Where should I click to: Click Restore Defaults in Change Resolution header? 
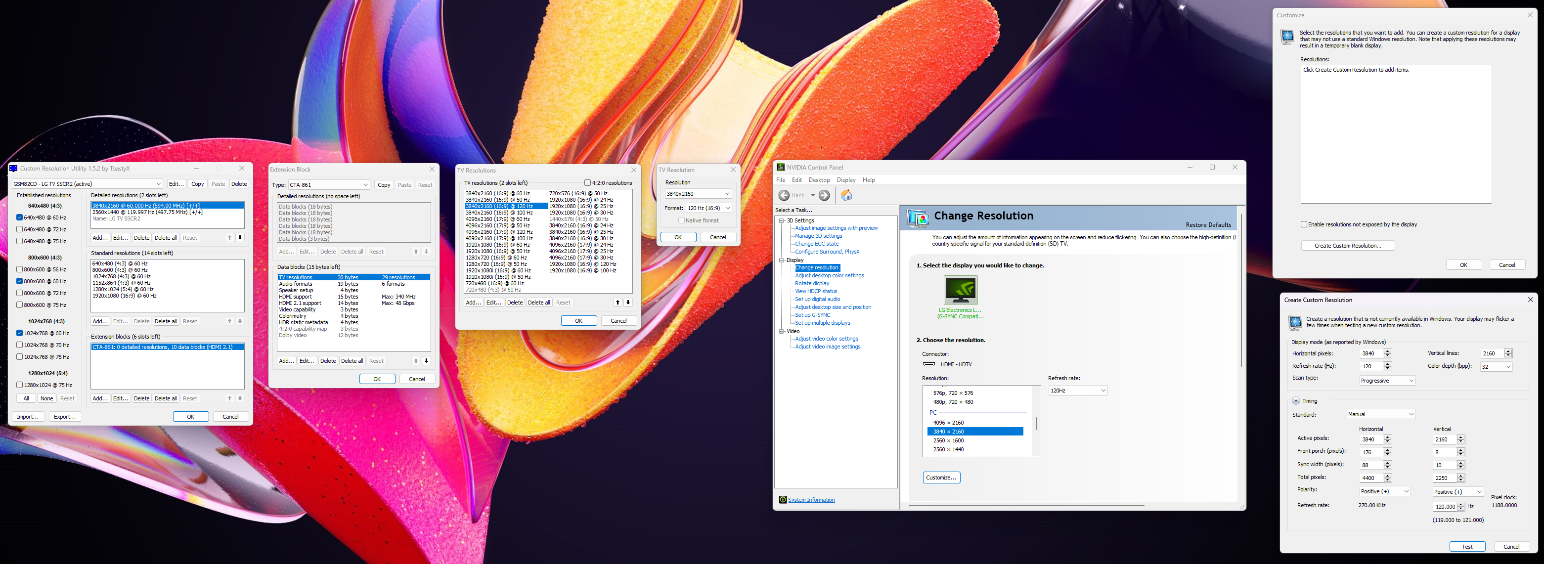pos(1208,225)
